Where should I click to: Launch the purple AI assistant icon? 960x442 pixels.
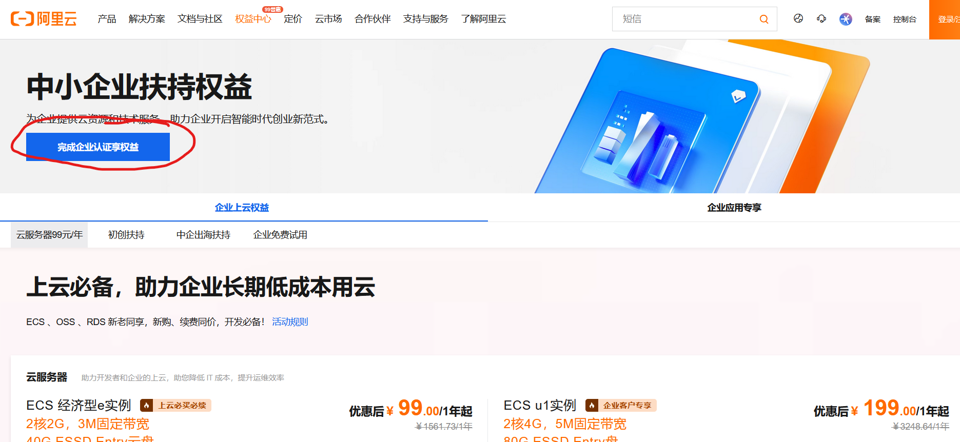point(846,19)
